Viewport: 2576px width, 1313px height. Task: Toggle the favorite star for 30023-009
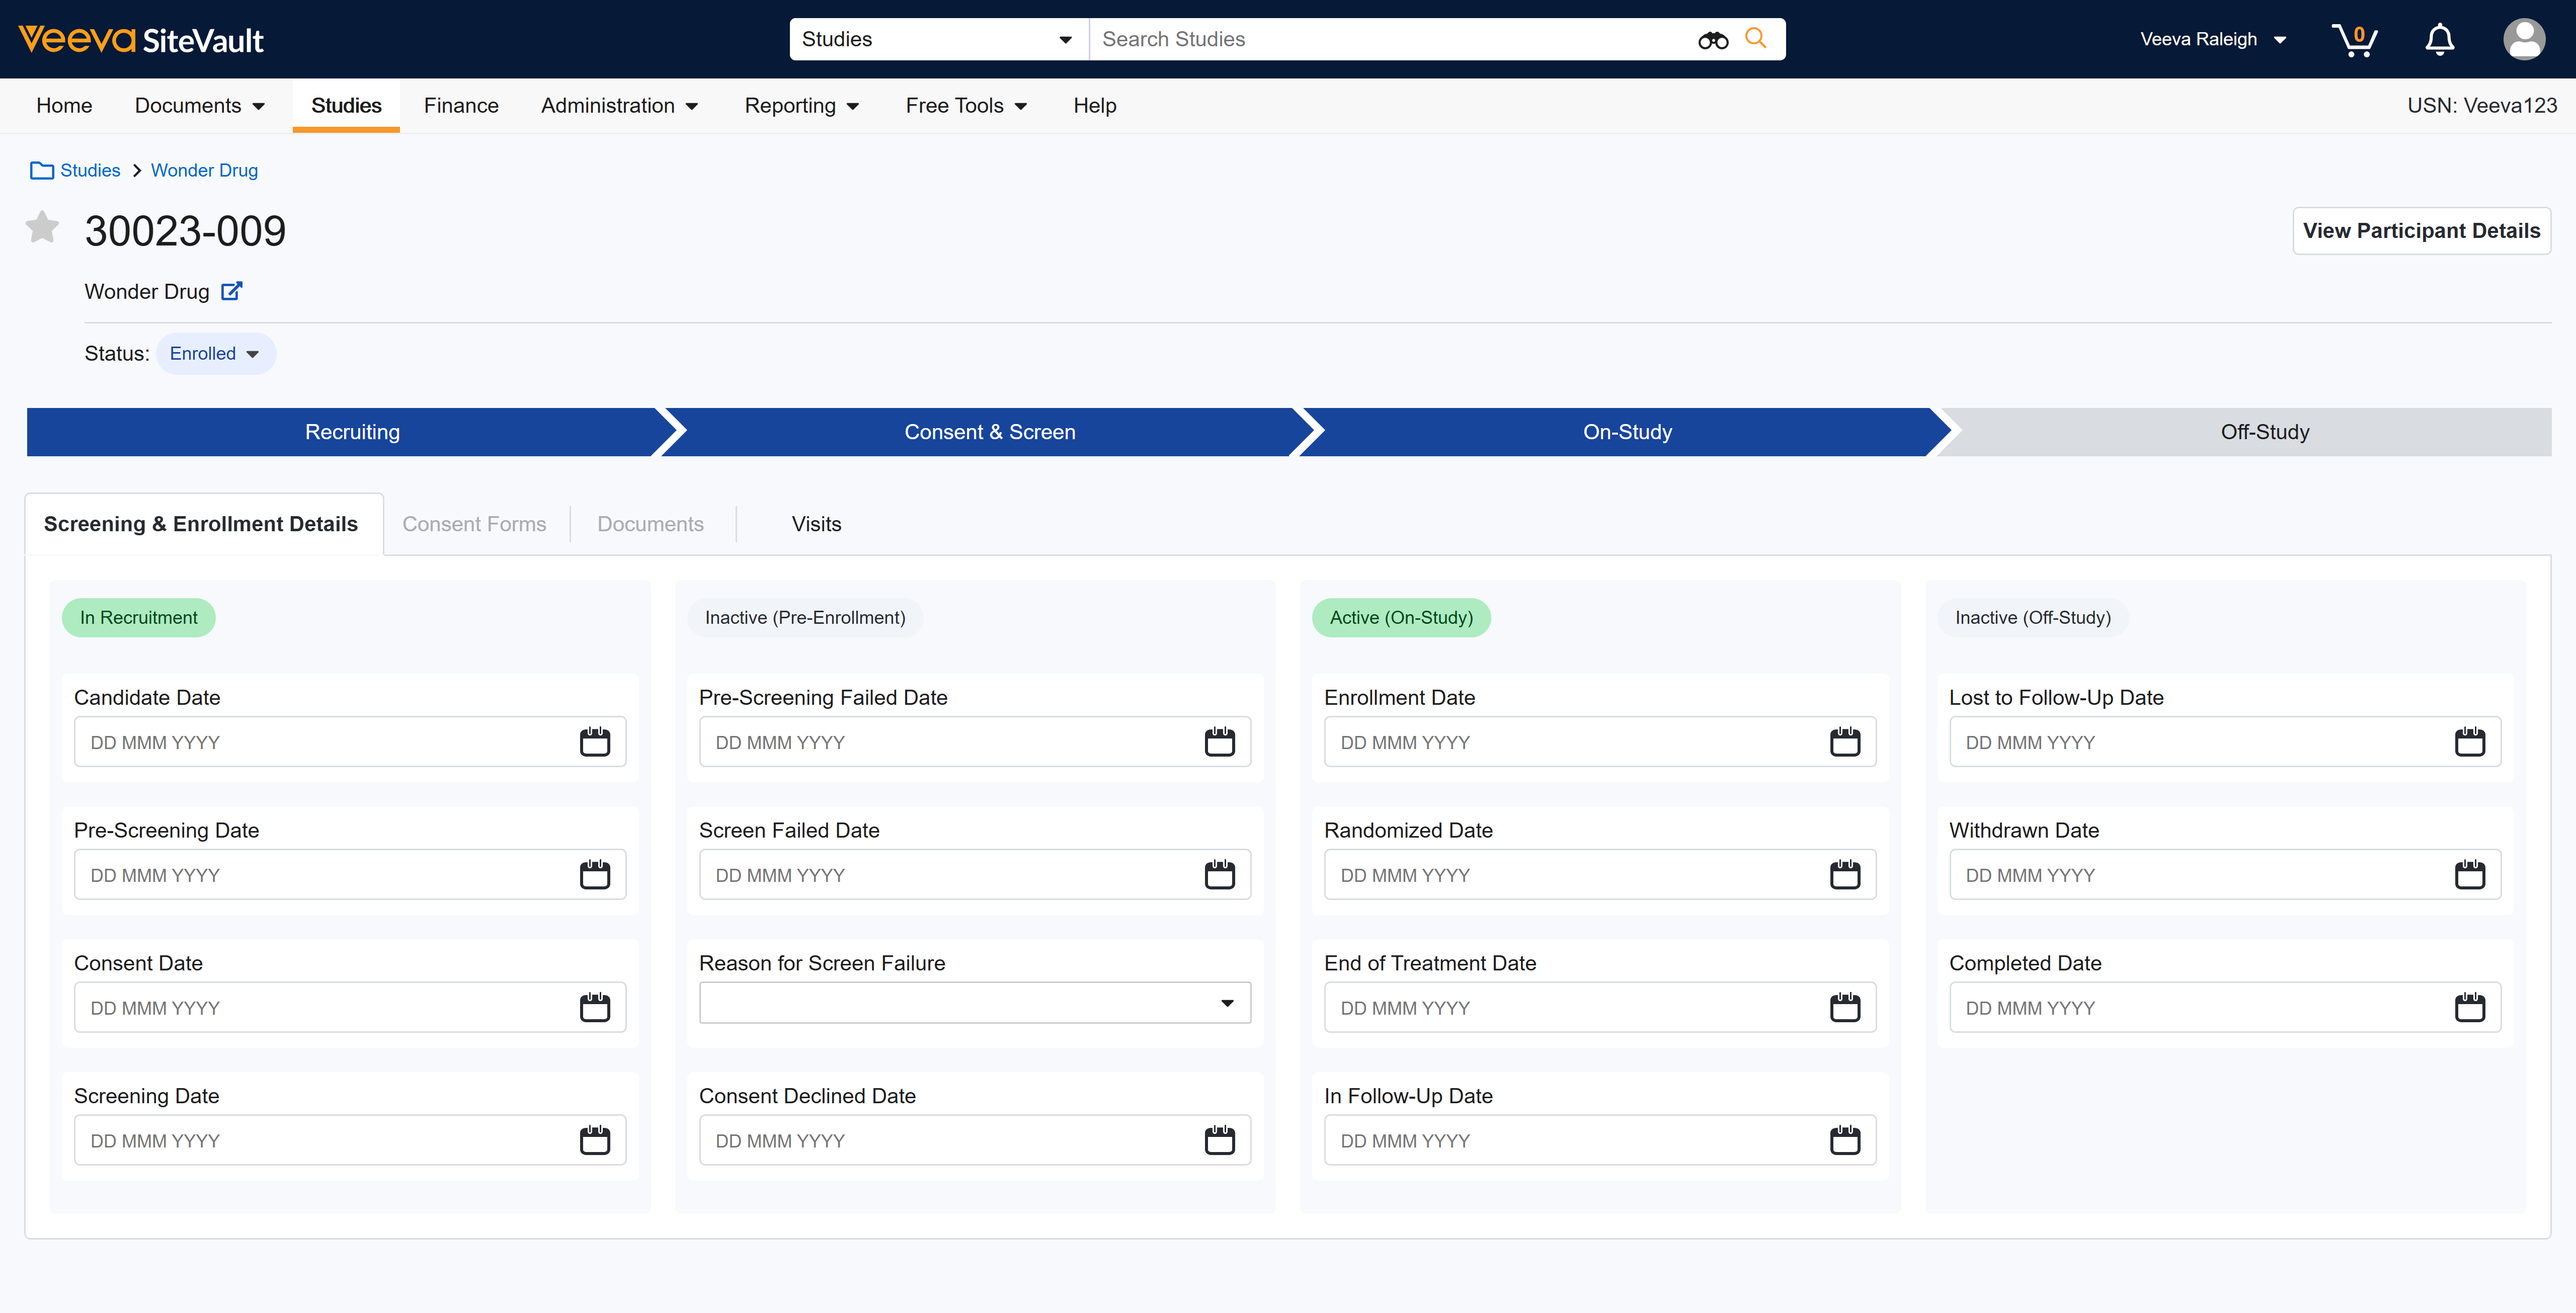(x=42, y=228)
